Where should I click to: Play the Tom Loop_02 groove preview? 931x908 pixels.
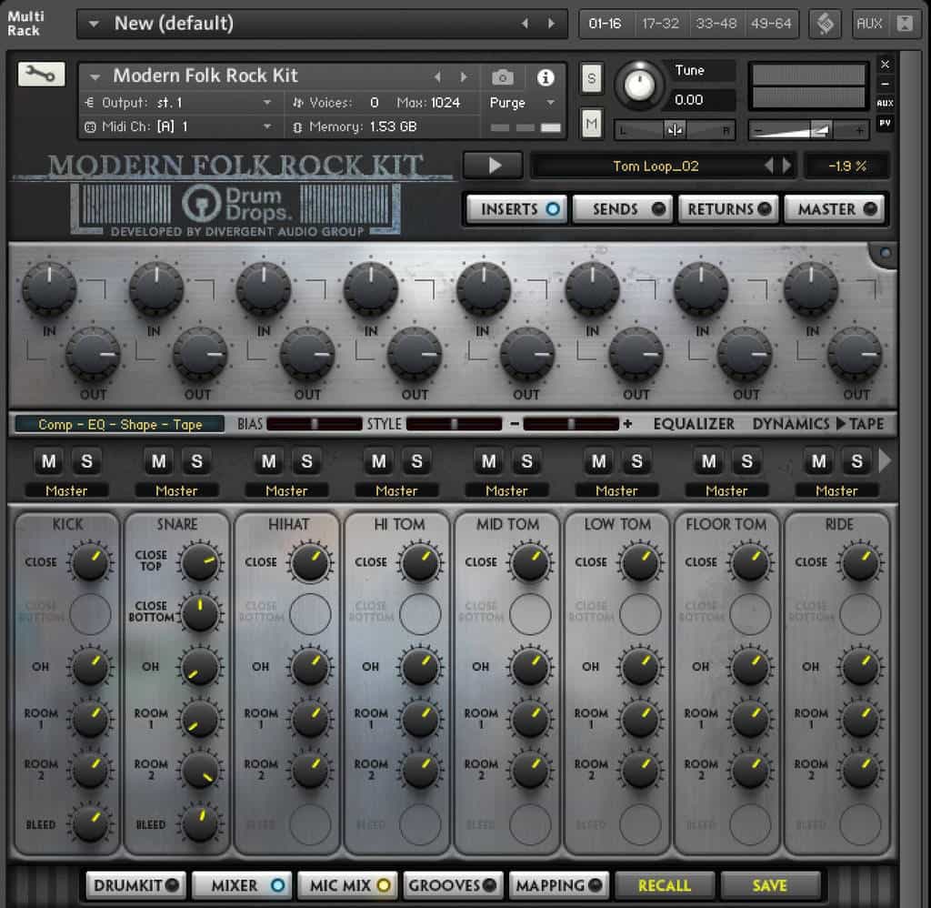494,166
